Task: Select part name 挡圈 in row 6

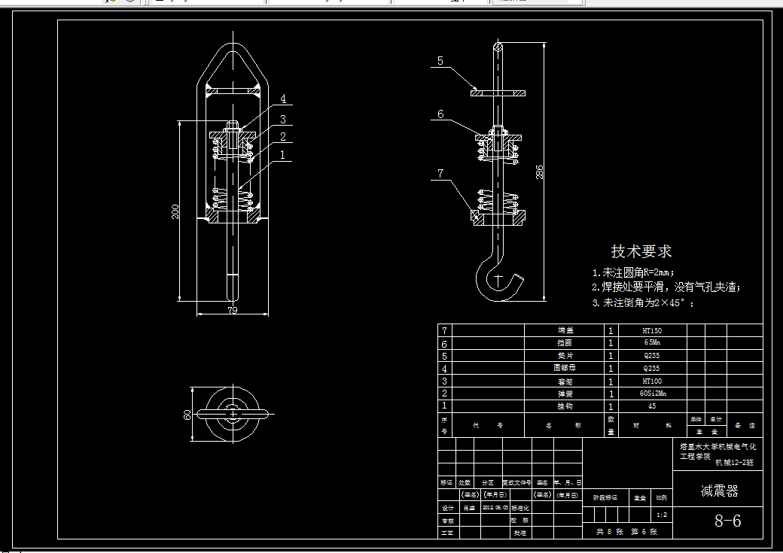Action: 565,343
